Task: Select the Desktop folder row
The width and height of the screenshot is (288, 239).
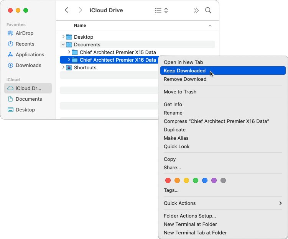Action: (137, 37)
